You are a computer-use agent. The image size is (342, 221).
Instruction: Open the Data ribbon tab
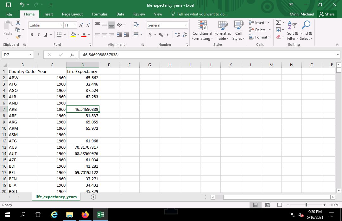120,14
